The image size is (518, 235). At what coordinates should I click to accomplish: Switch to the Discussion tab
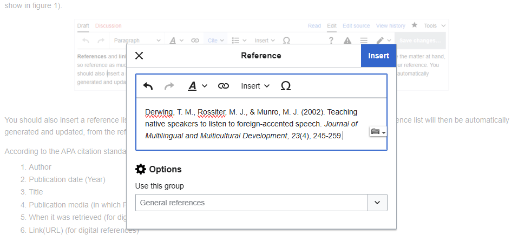[108, 26]
